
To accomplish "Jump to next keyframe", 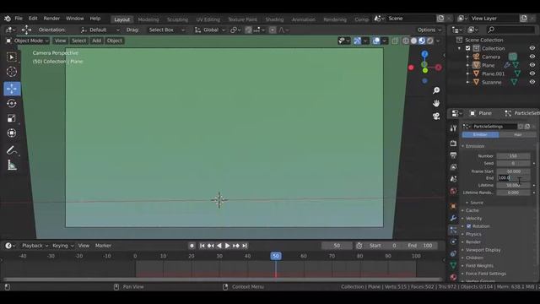I will [x=236, y=246].
